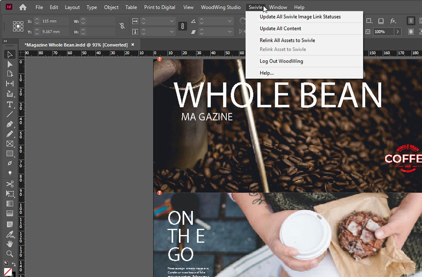This screenshot has width=422, height=277.
Task: Choose Update All Content from Swivle menu
Action: coord(281,28)
